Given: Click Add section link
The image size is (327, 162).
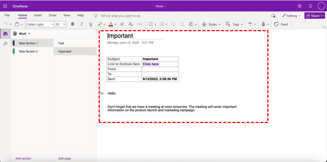Looking at the screenshot, I should (x=23, y=159).
